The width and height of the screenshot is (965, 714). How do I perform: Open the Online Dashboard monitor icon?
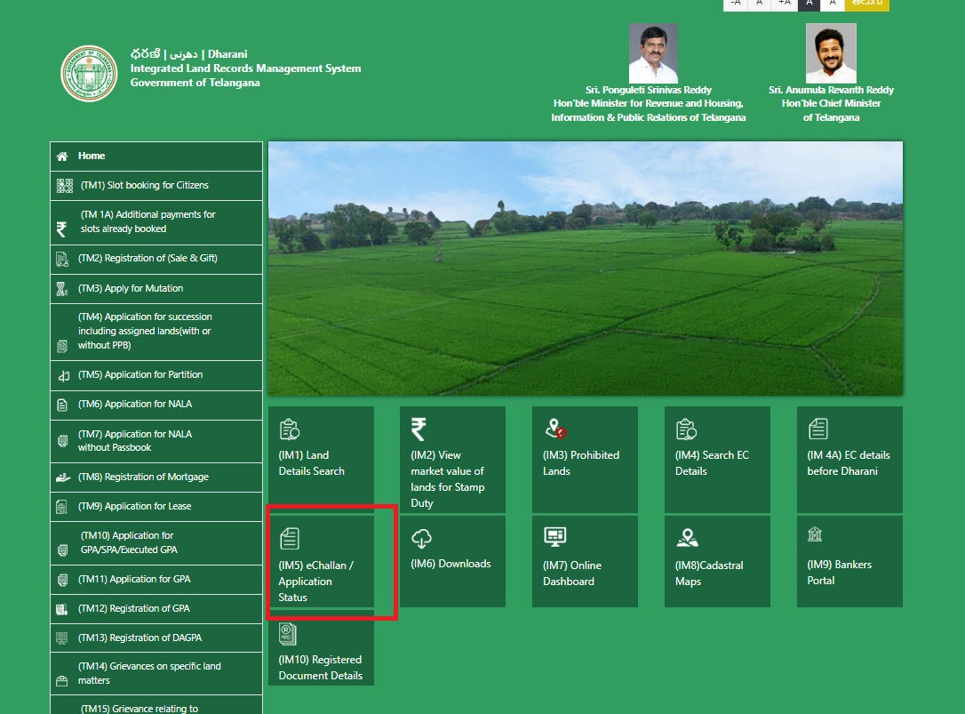point(554,537)
